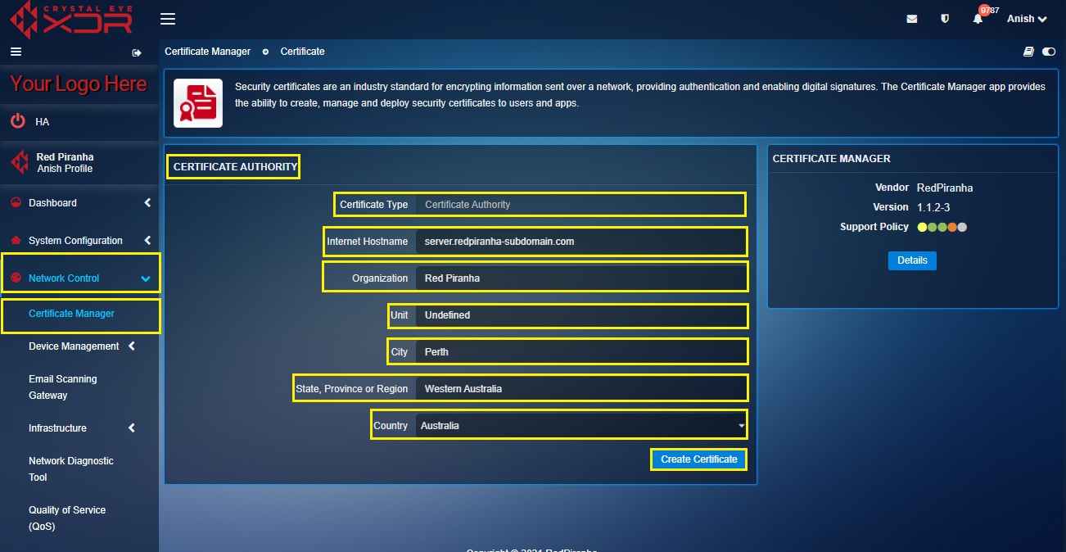The image size is (1066, 552).
Task: Expand the System Configuration chevron
Action: point(147,241)
